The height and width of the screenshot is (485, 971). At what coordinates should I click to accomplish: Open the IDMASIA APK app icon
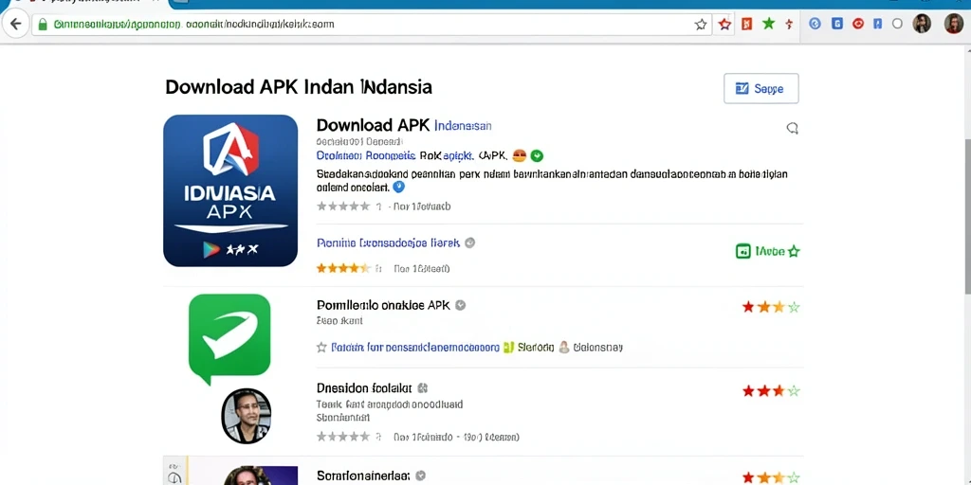pyautogui.click(x=230, y=190)
